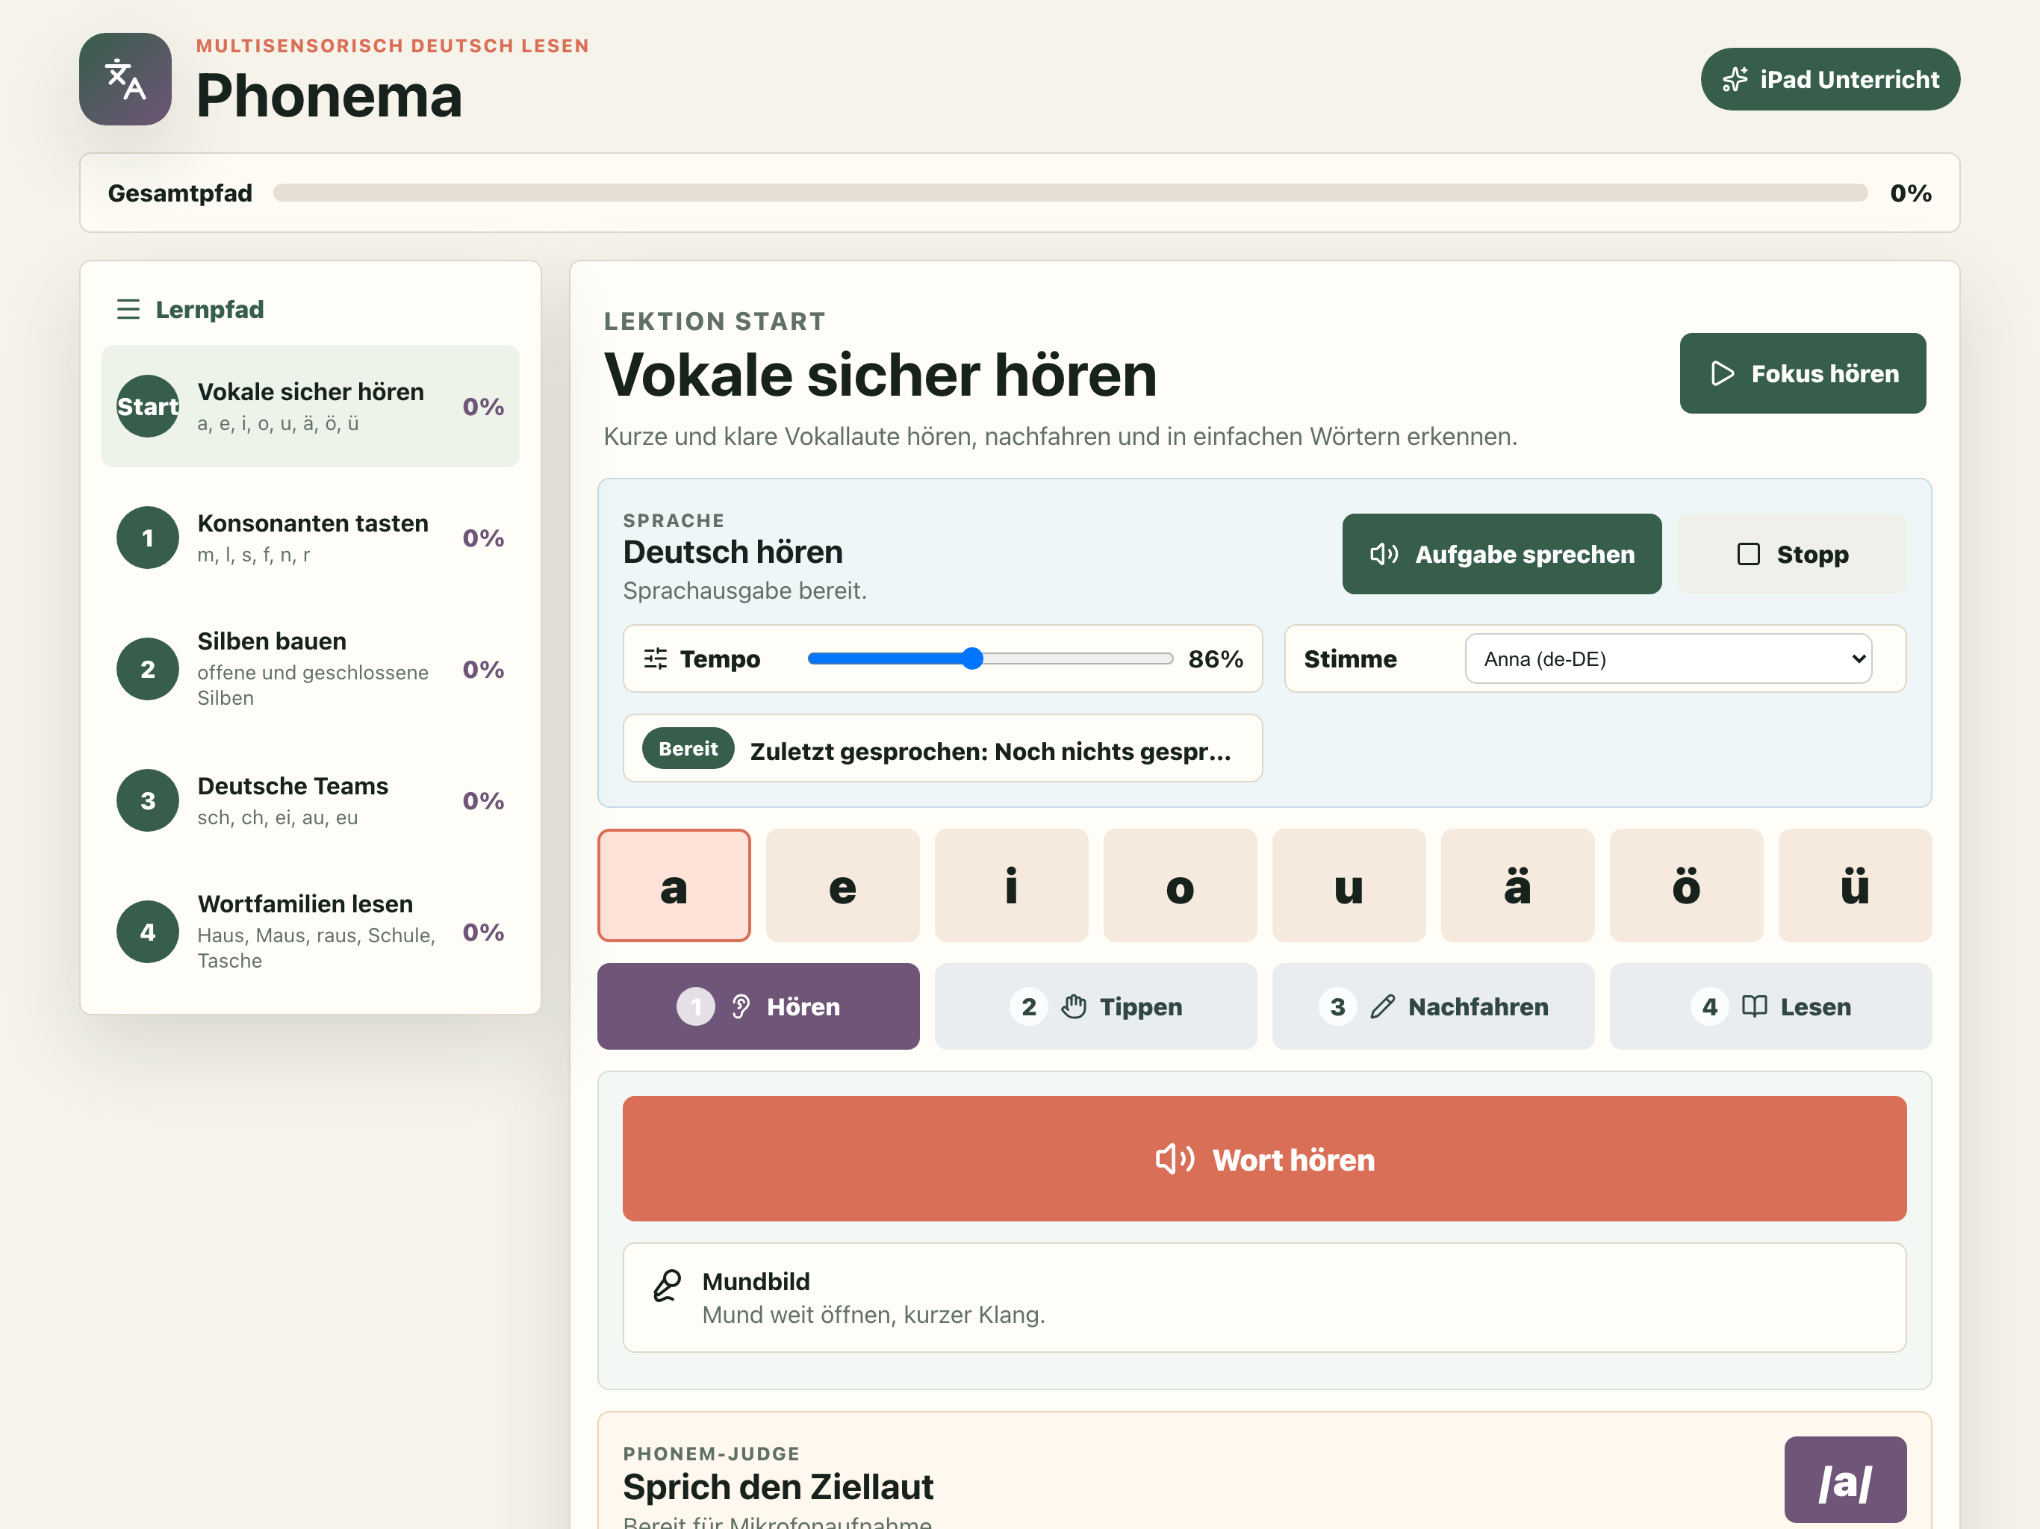The width and height of the screenshot is (2040, 1529).
Task: Click the sparkle icon in iPad Unterricht
Action: [1735, 79]
